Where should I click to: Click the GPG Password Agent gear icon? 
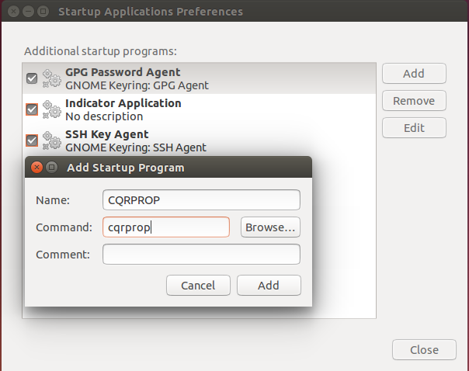tap(51, 78)
